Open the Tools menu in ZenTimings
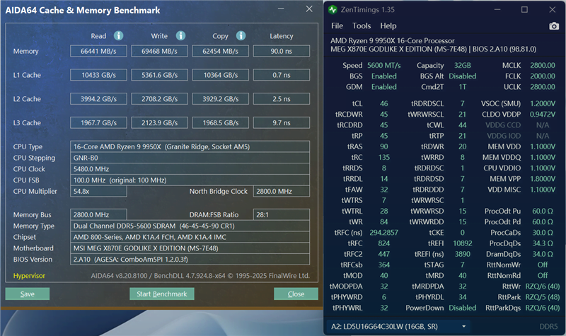The width and height of the screenshot is (566, 336). click(x=362, y=26)
